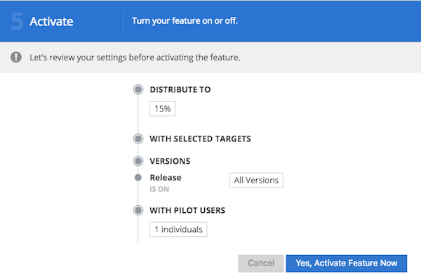Viewport: 421px width, 279px height.
Task: Click the VERSIONS heading
Action: (170, 161)
